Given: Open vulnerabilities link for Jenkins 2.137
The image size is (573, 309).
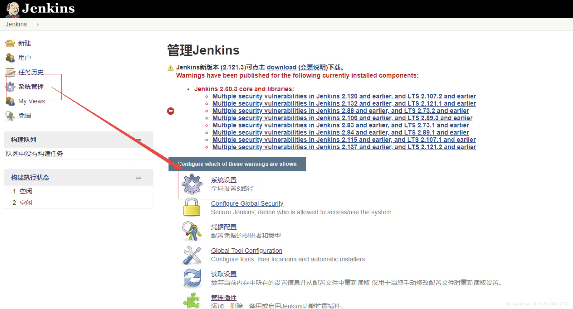Looking at the screenshot, I should pyautogui.click(x=344, y=147).
